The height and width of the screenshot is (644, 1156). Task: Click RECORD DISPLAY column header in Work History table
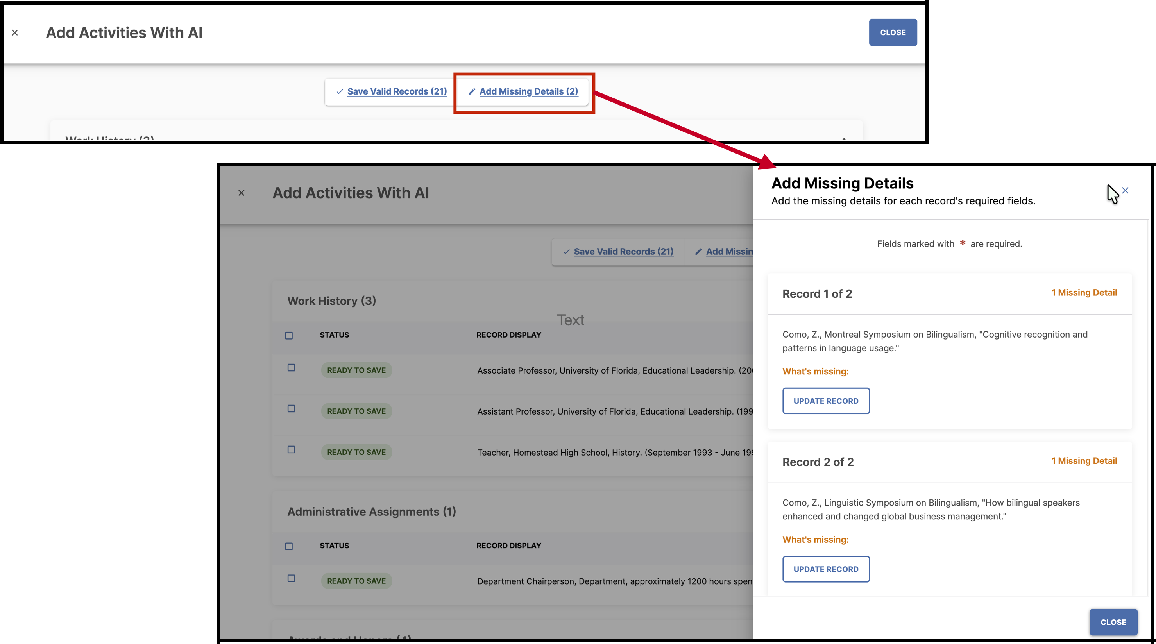(x=509, y=335)
